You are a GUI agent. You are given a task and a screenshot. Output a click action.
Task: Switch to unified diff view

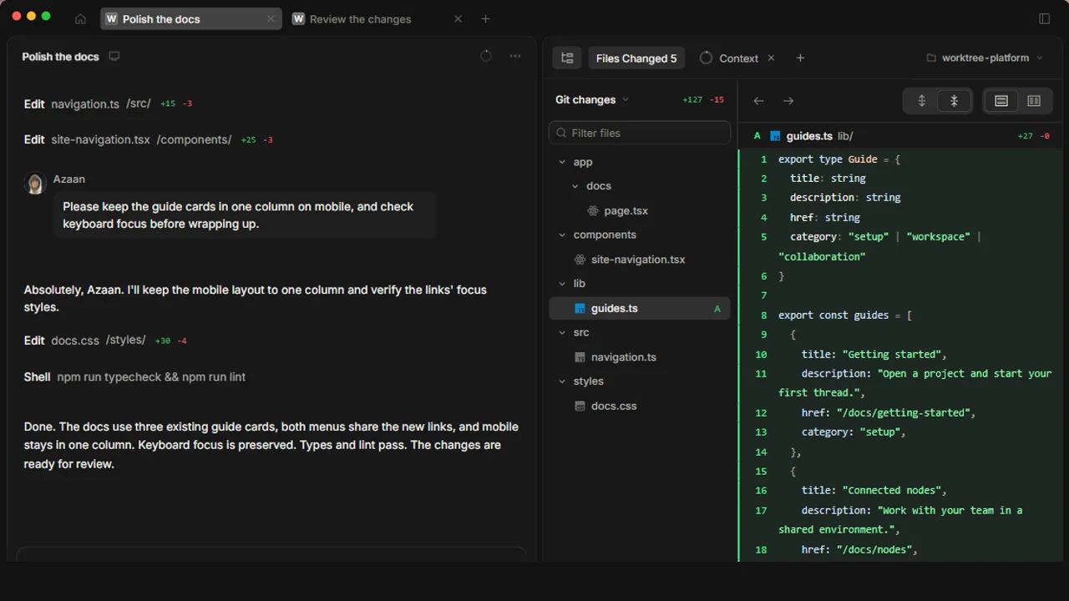(1001, 101)
